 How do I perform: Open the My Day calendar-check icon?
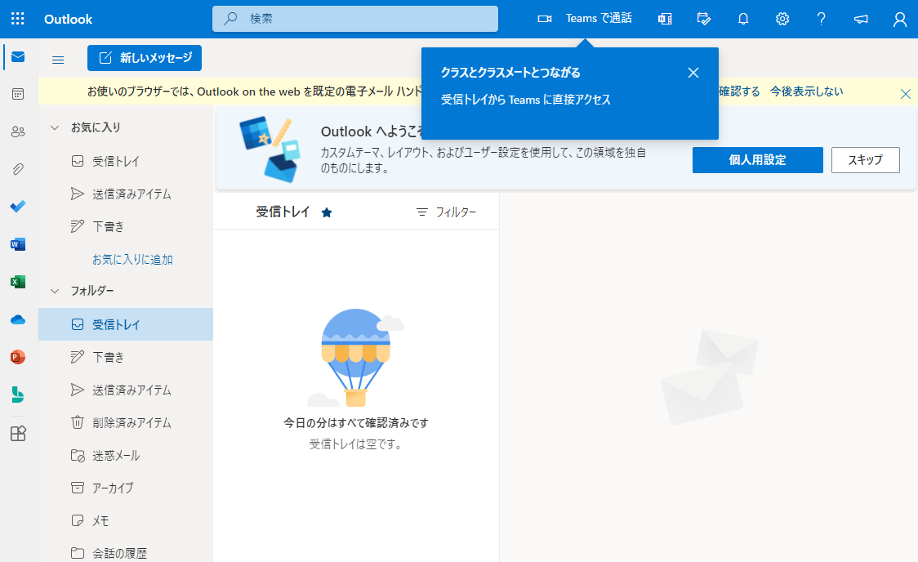tap(704, 19)
